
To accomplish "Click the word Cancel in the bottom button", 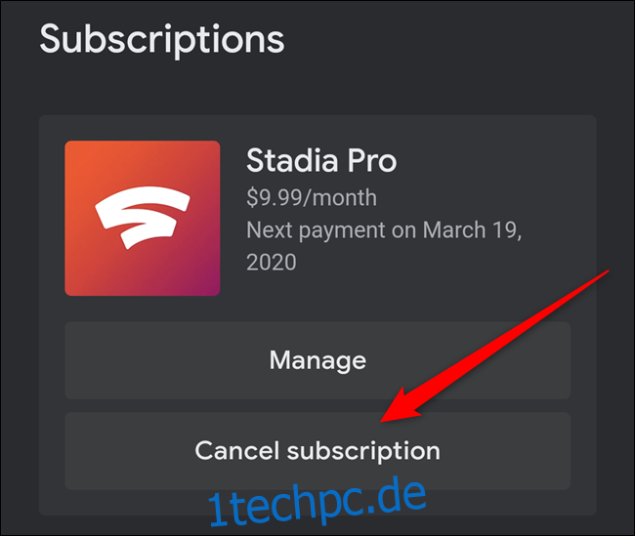I will coord(237,451).
